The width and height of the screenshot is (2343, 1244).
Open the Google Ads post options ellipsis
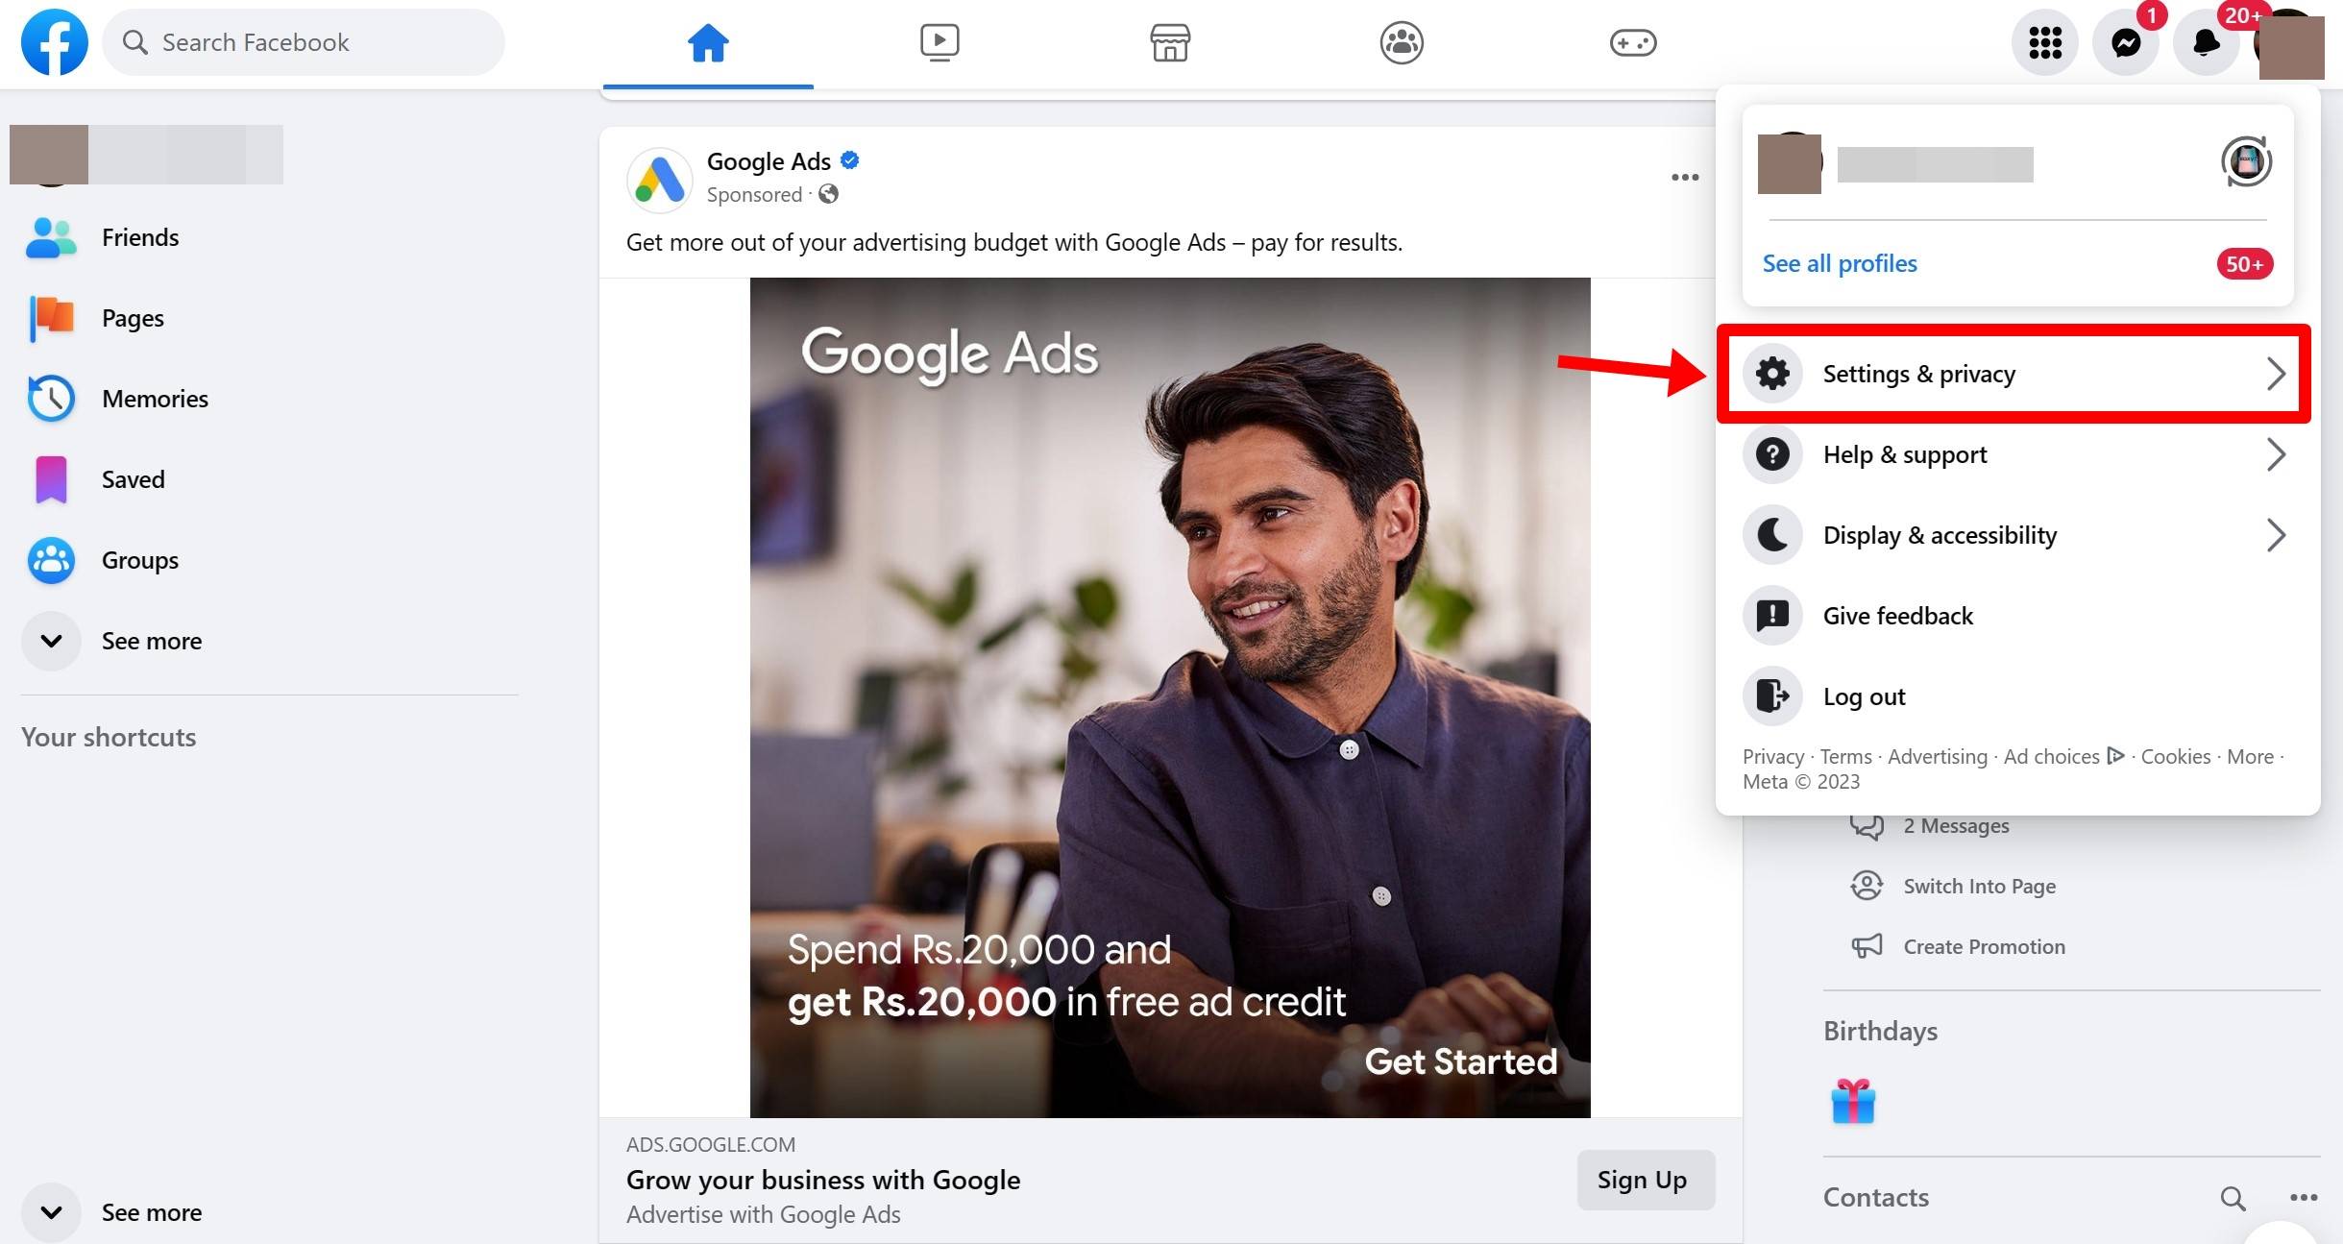click(1684, 178)
